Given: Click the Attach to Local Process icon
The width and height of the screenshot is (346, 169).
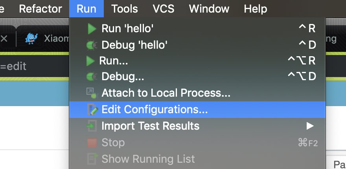Looking at the screenshot, I should 92,93.
